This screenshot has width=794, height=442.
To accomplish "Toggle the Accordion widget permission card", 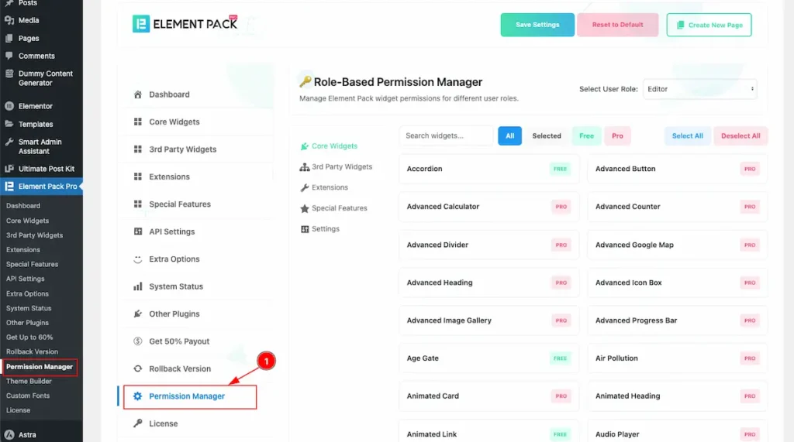I will point(488,169).
